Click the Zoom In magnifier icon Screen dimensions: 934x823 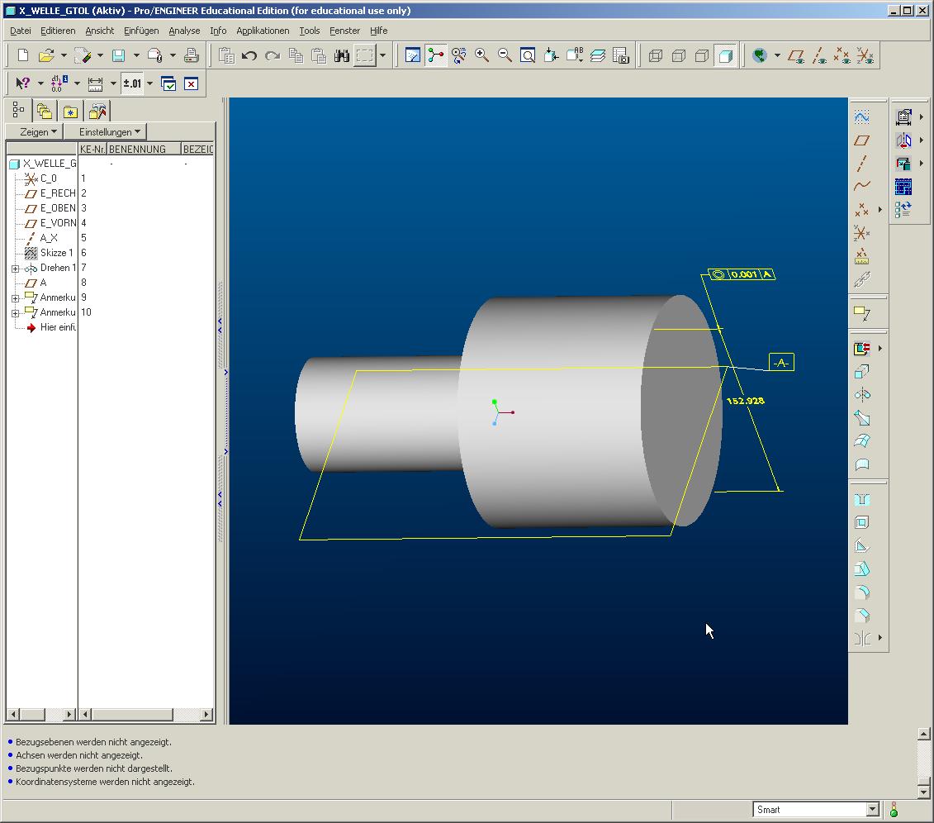click(481, 56)
